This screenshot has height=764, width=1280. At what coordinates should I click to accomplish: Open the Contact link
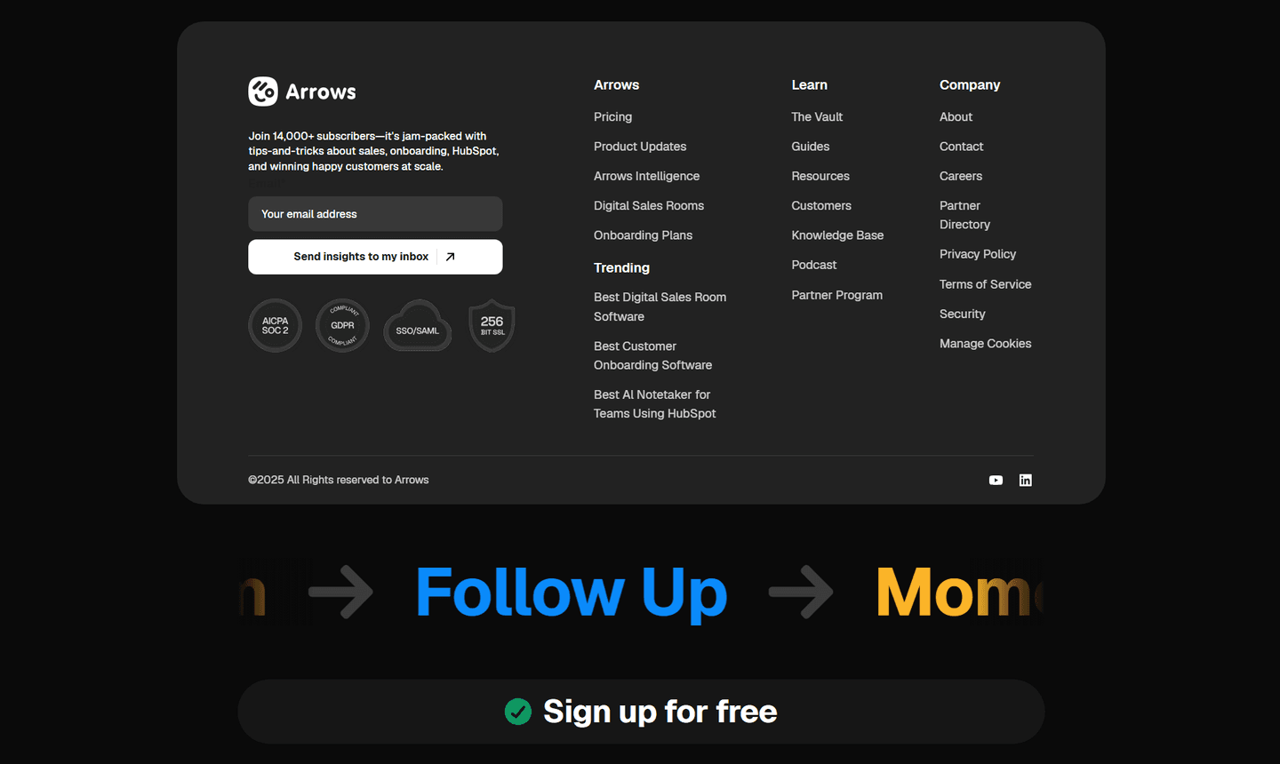click(961, 147)
